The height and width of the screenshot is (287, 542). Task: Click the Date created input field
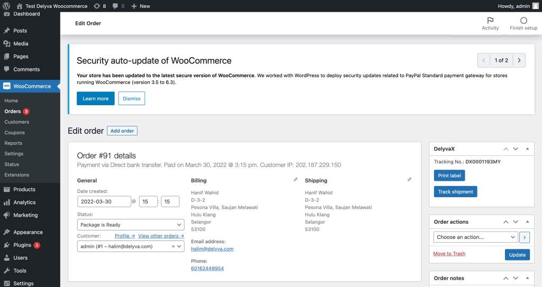point(104,201)
